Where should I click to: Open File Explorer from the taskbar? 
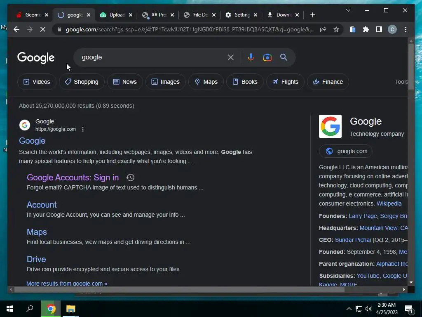point(71,309)
